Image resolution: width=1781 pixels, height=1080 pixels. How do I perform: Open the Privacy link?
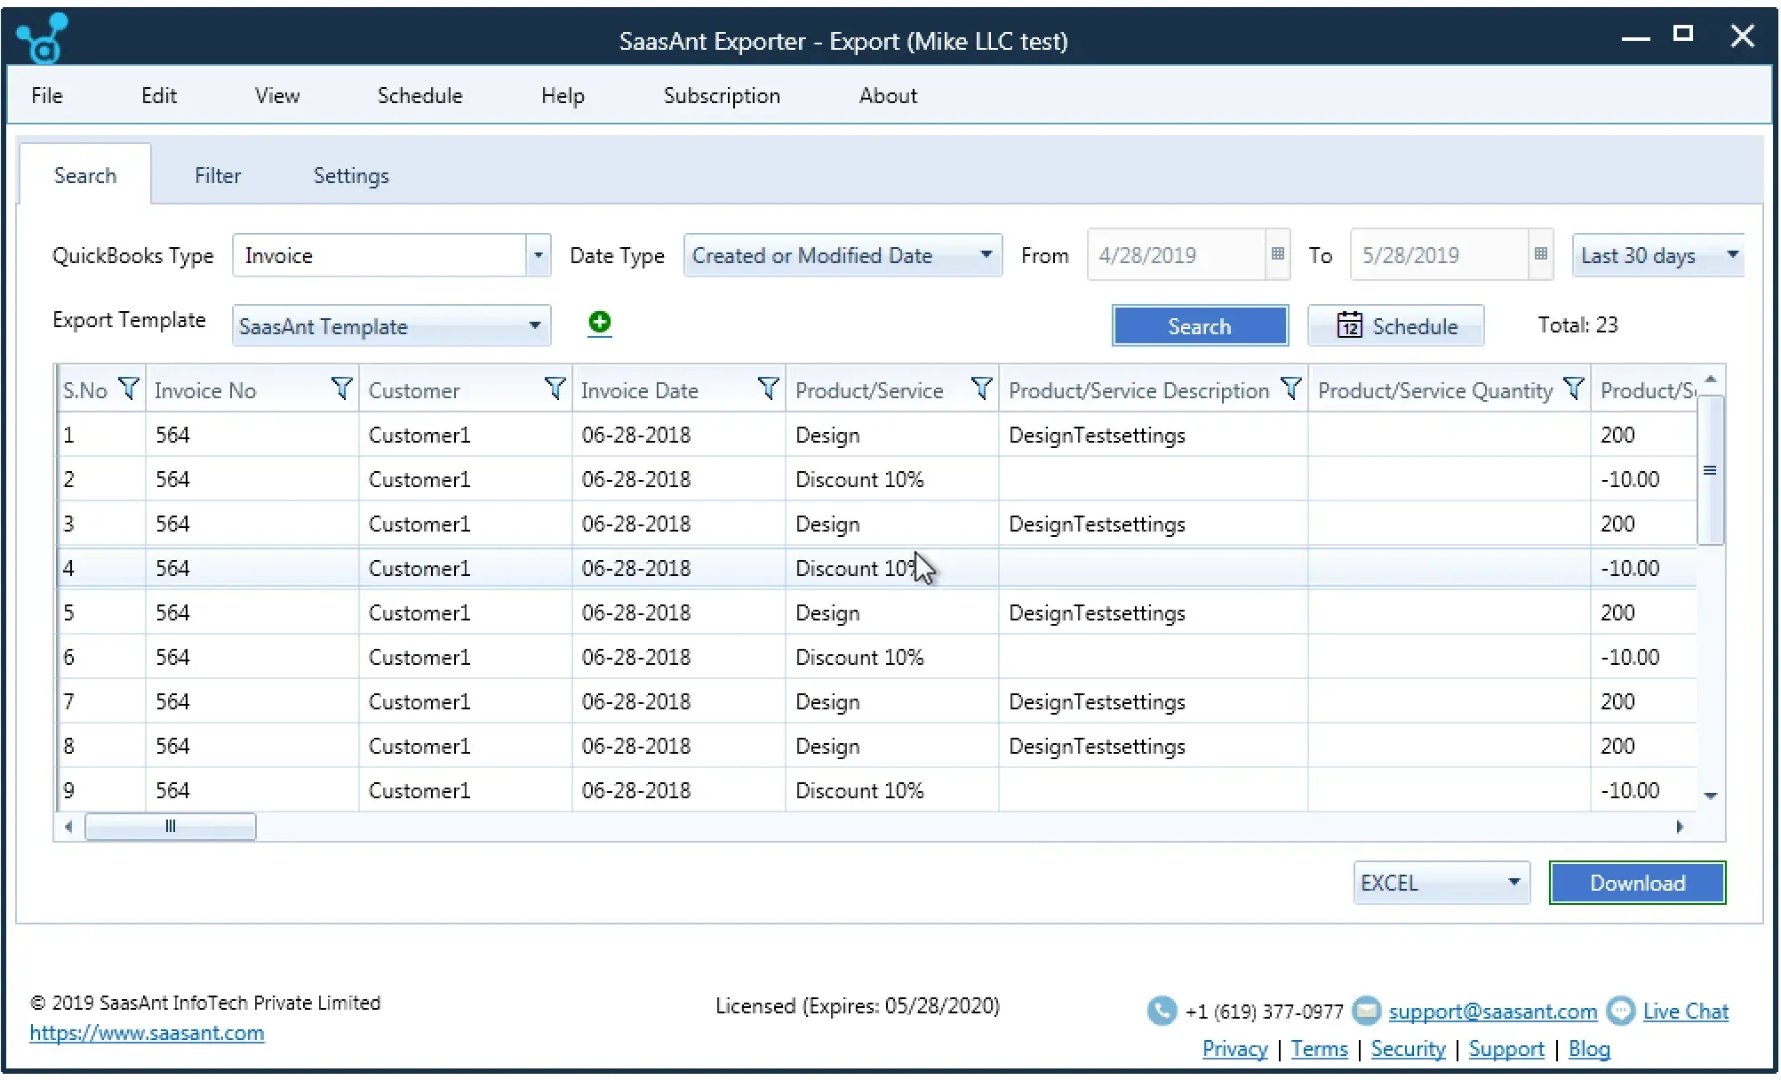coord(1235,1049)
